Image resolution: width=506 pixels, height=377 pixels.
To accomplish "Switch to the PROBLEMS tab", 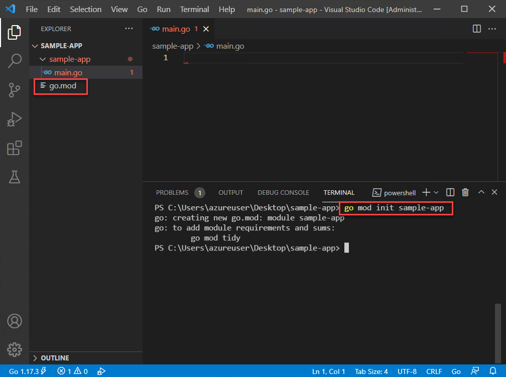I will click(x=172, y=192).
